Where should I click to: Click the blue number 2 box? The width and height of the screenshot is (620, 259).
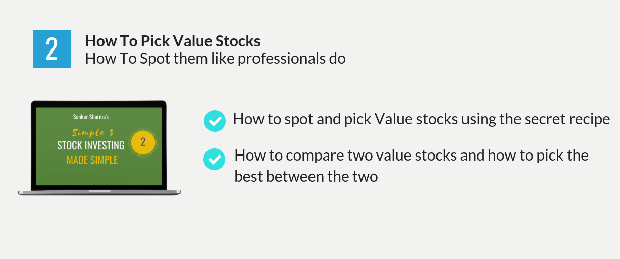[x=51, y=48]
